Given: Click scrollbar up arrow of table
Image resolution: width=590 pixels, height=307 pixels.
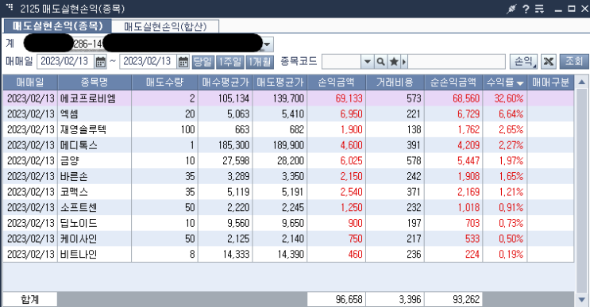Looking at the screenshot, I should [582, 83].
